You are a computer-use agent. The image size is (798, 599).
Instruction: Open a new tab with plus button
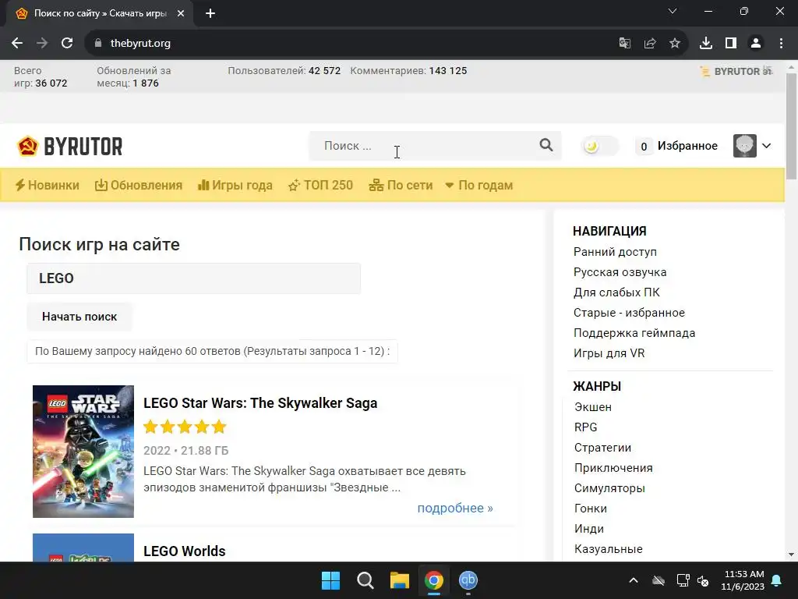(210, 14)
